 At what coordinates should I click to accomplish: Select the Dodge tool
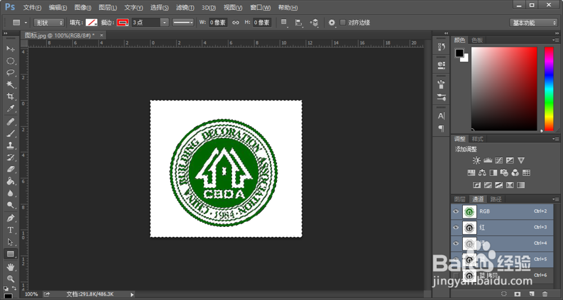click(x=10, y=205)
